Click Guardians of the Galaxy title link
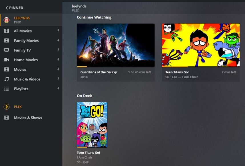Screen dimensions: 245x166 point(99,72)
